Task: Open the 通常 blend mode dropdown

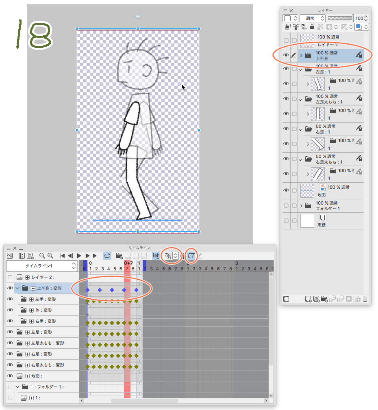Action: coord(312,18)
